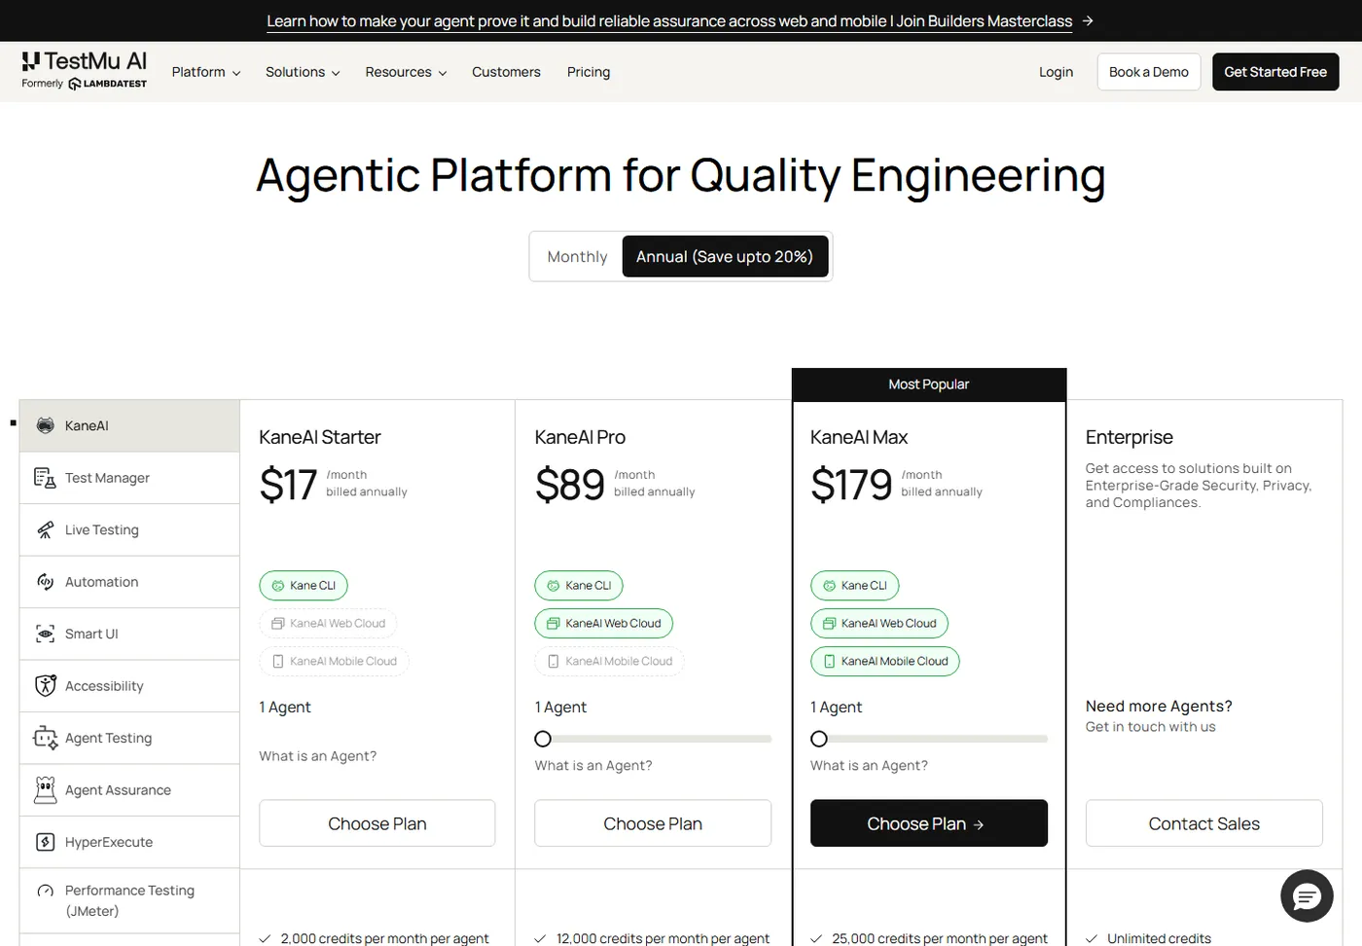
Task: Choose Plan for KaneAI Pro
Action: click(653, 823)
